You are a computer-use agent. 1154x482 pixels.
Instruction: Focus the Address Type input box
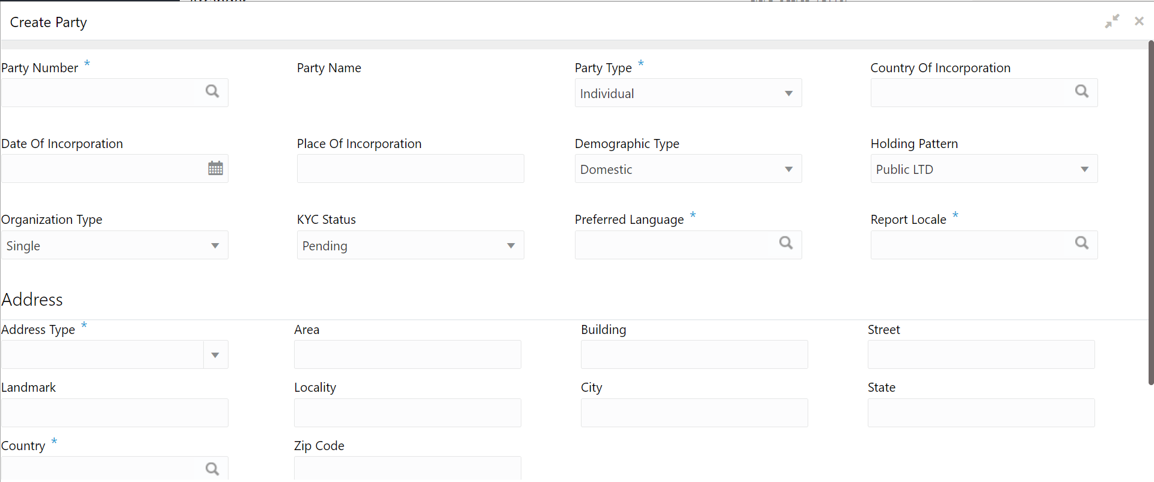pos(102,354)
